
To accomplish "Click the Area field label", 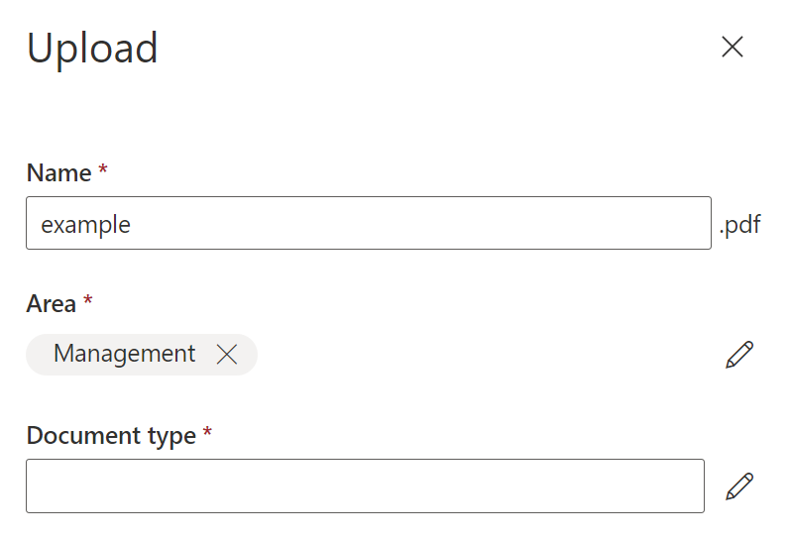I will click(52, 304).
